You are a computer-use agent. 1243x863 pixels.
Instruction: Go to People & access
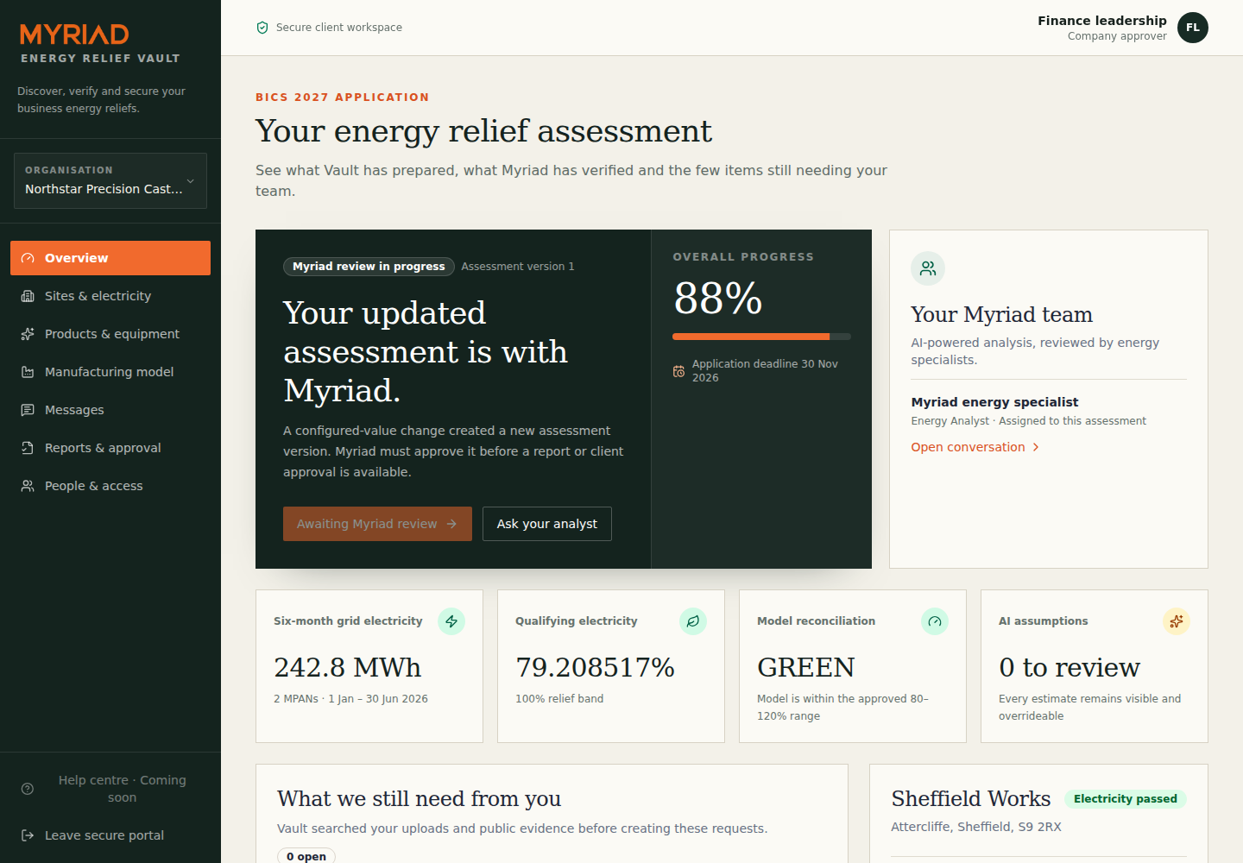coord(110,486)
